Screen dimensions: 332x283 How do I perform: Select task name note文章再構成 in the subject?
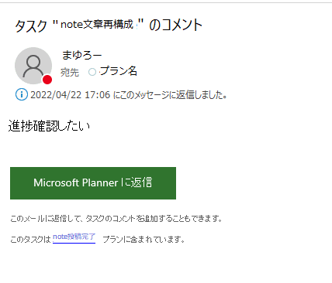(x=97, y=24)
